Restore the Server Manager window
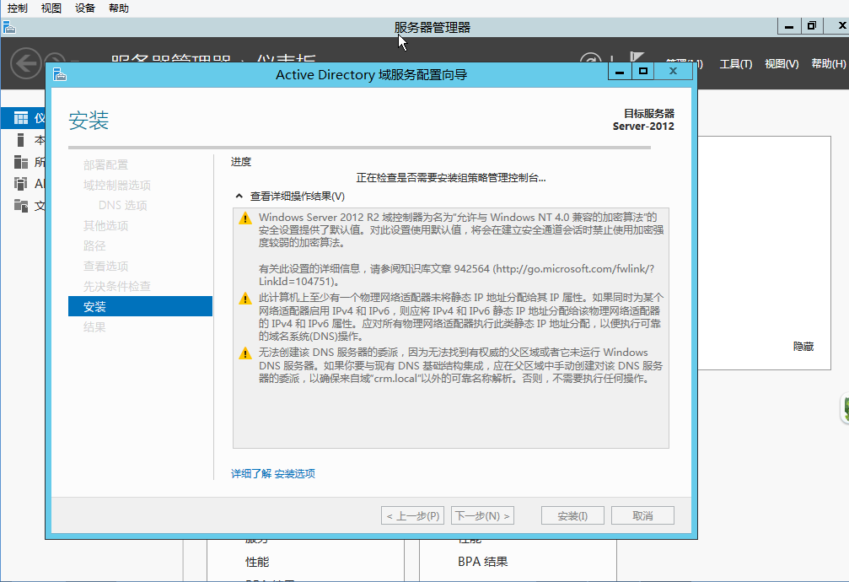This screenshot has height=582, width=849. point(812,26)
